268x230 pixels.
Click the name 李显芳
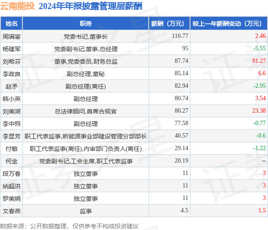pos(12,136)
